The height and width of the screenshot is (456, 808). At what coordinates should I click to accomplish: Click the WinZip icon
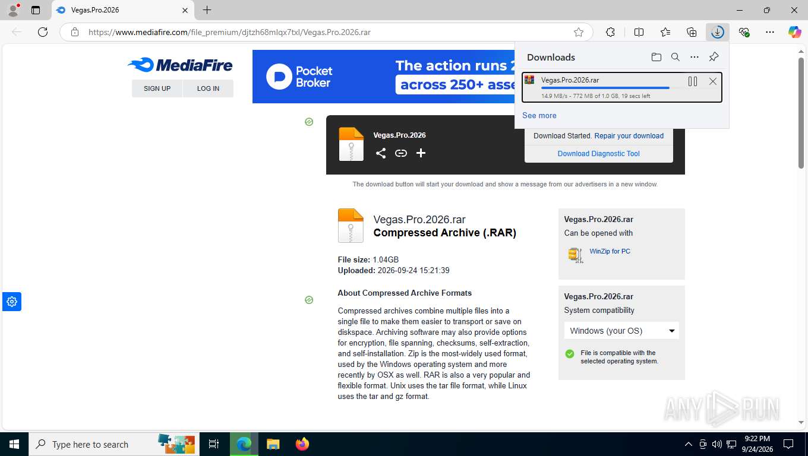click(575, 255)
